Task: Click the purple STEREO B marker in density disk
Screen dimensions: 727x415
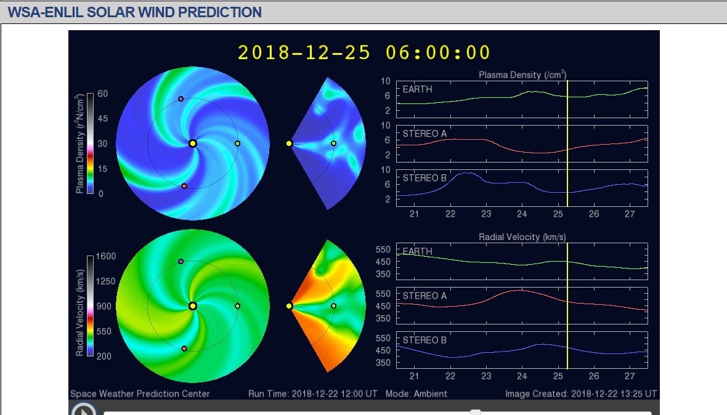Action: click(x=181, y=99)
